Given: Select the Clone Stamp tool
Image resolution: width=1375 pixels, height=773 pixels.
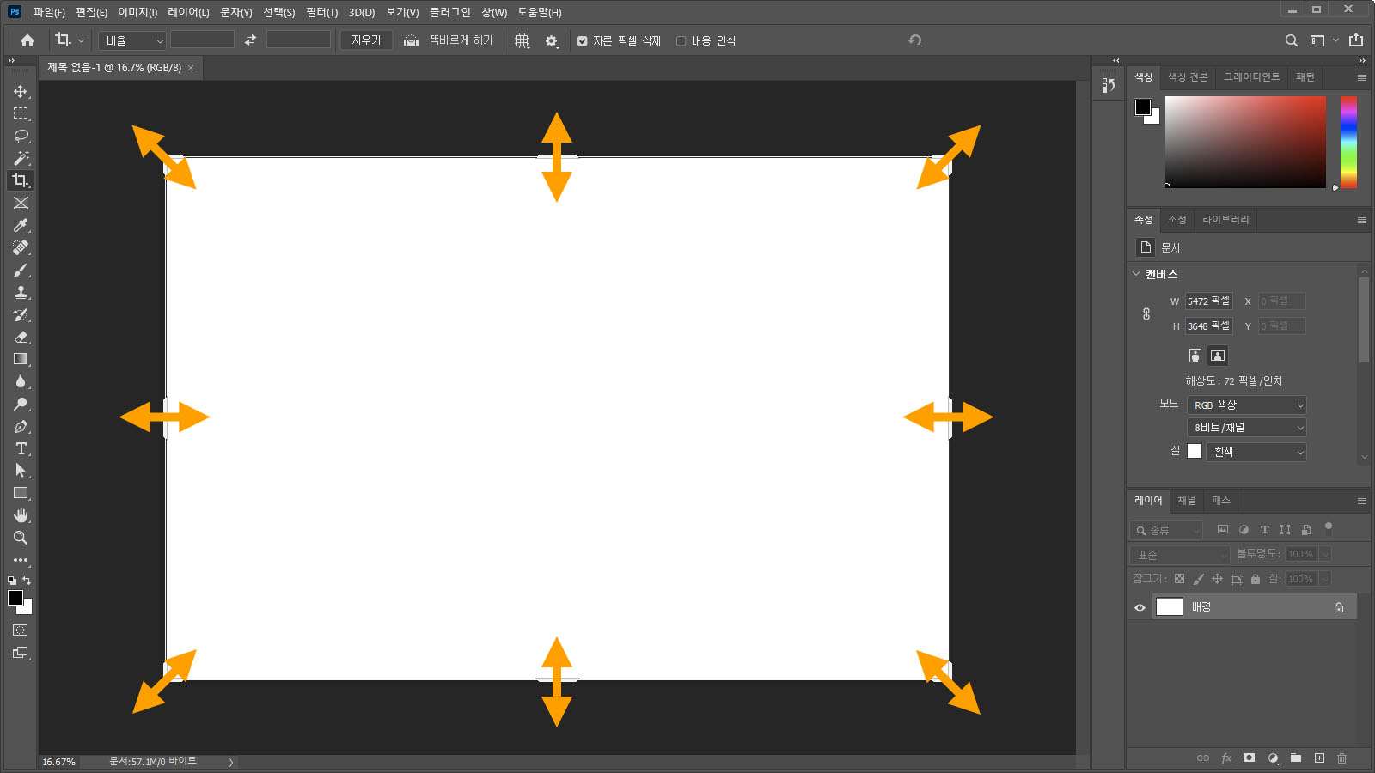Looking at the screenshot, I should tap(21, 292).
